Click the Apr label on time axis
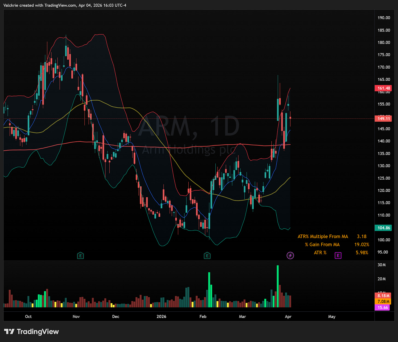The image size is (398, 342). 288,317
